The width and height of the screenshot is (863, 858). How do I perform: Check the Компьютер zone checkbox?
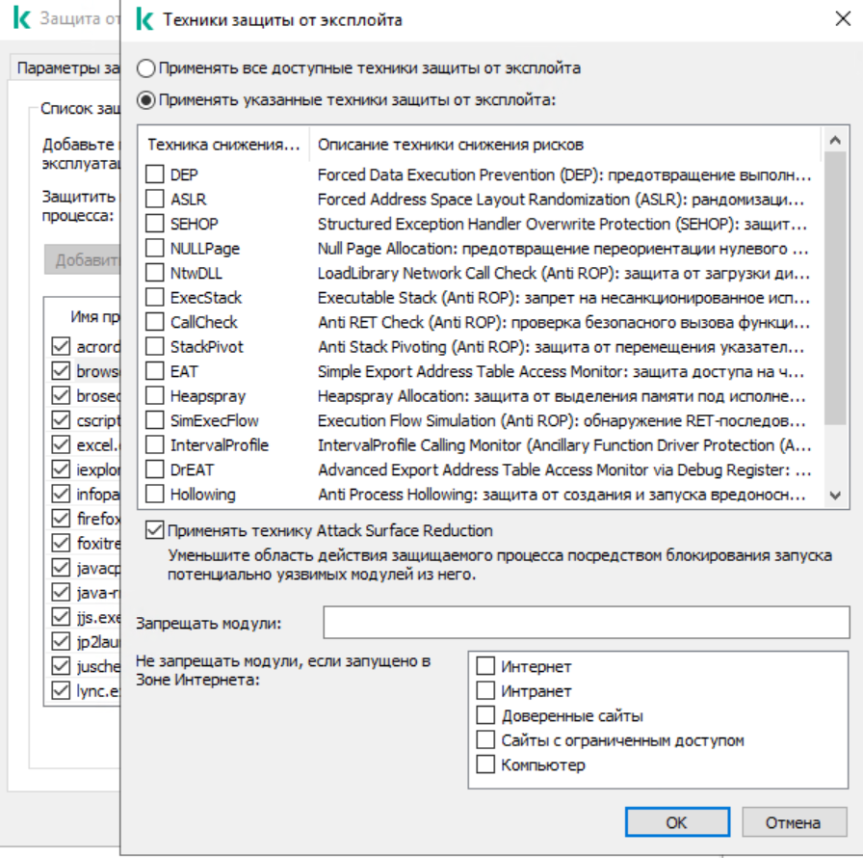tap(485, 764)
